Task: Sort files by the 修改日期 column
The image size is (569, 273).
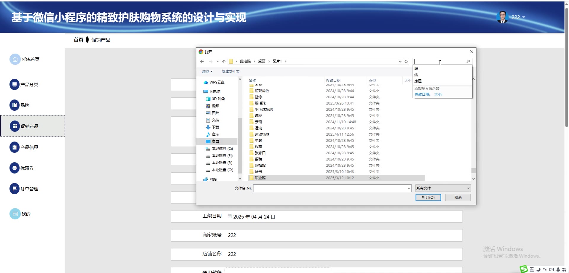Action: click(x=333, y=81)
